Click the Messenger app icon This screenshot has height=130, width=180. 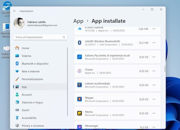(x=80, y=127)
